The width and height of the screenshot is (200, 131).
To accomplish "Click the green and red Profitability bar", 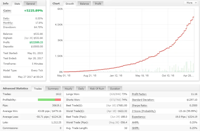I will (x=49, y=100).
